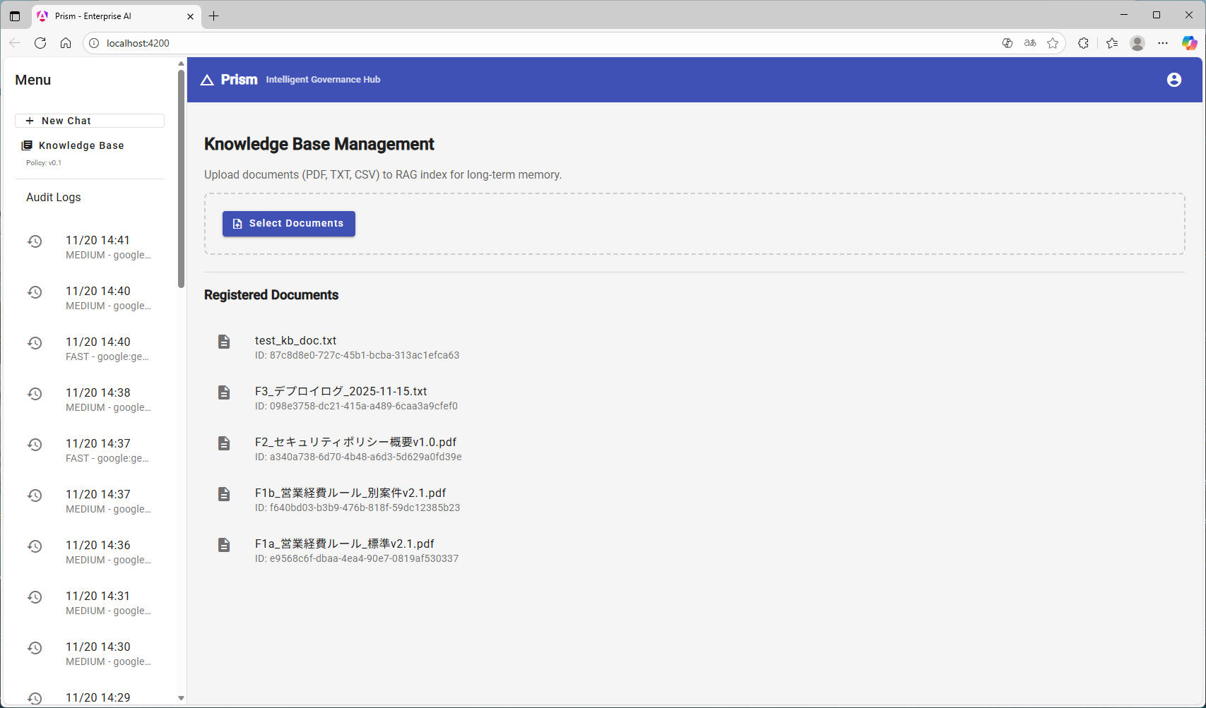Click the history icon for 11/20 14:31
This screenshot has height=708, width=1206.
click(35, 597)
